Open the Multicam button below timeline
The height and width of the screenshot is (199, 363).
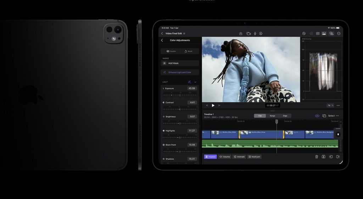point(254,156)
